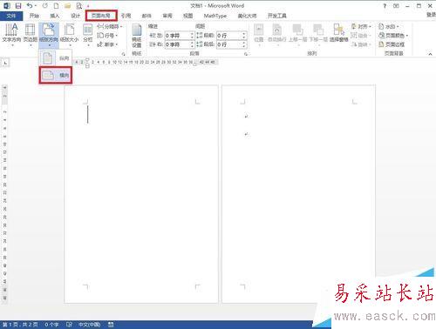Open the 页边距 (Margins) tool
This screenshot has width=436, height=329.
(x=31, y=35)
